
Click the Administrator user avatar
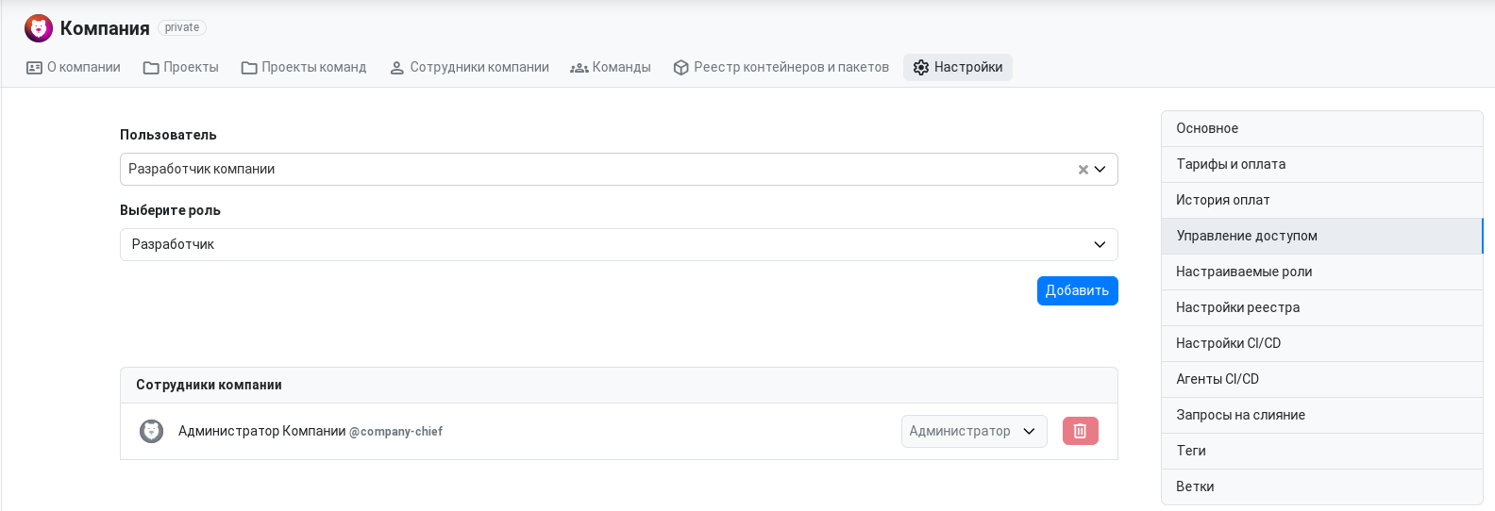152,431
